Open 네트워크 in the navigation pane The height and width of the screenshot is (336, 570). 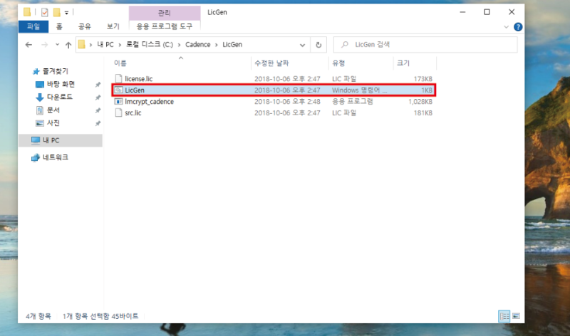pyautogui.click(x=56, y=157)
